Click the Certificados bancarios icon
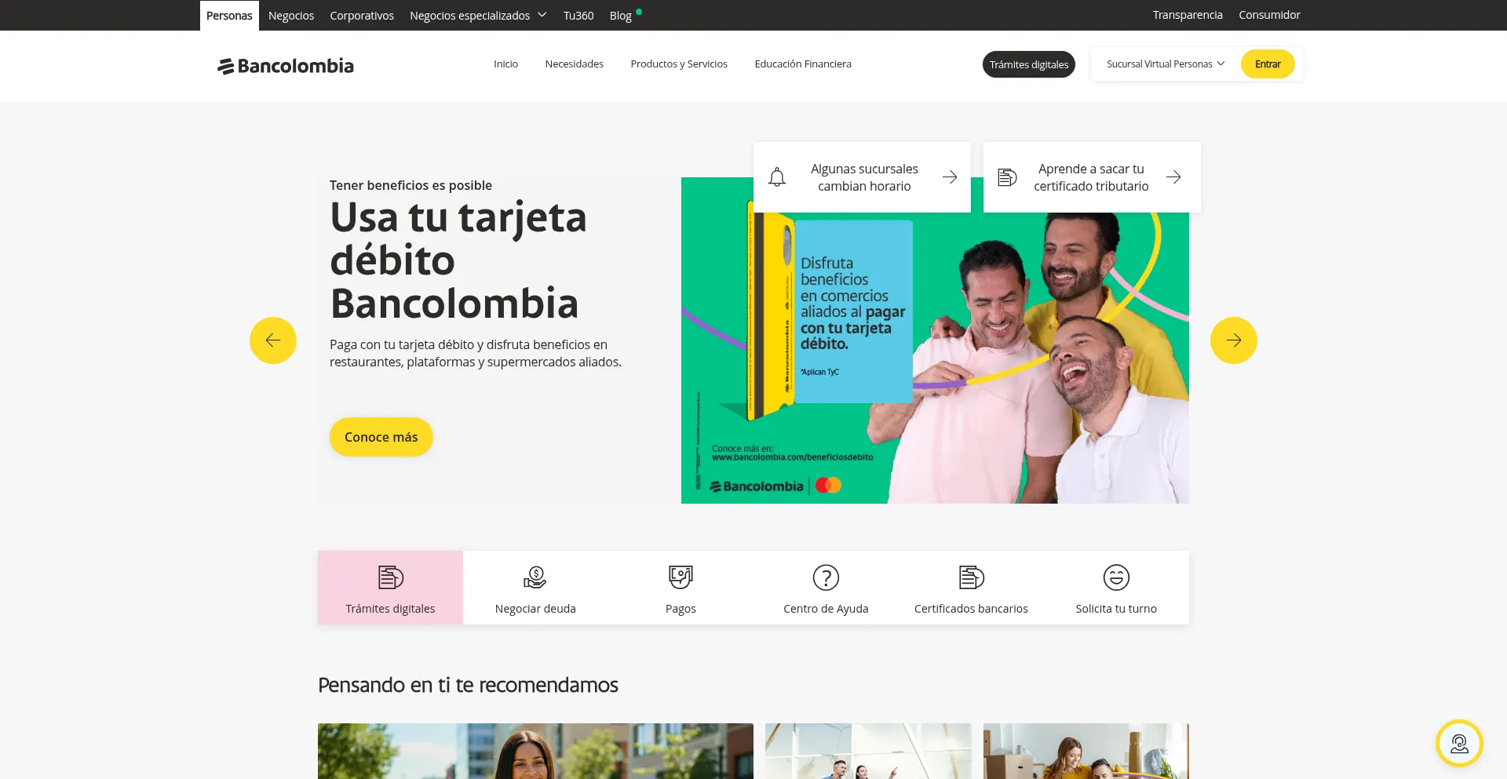This screenshot has height=779, width=1507. point(971,577)
